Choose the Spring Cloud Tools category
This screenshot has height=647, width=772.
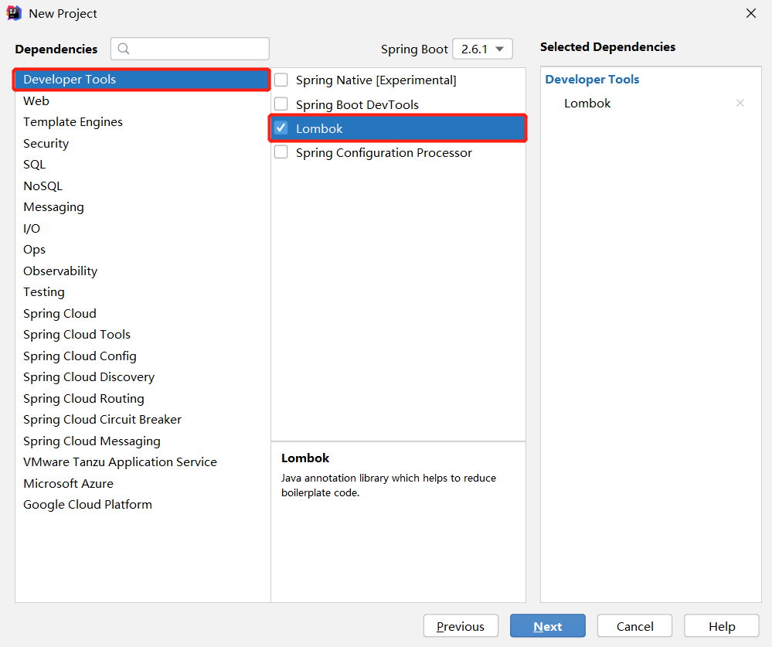click(142, 335)
